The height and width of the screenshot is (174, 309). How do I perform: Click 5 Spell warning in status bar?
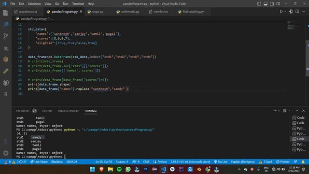coord(266,162)
